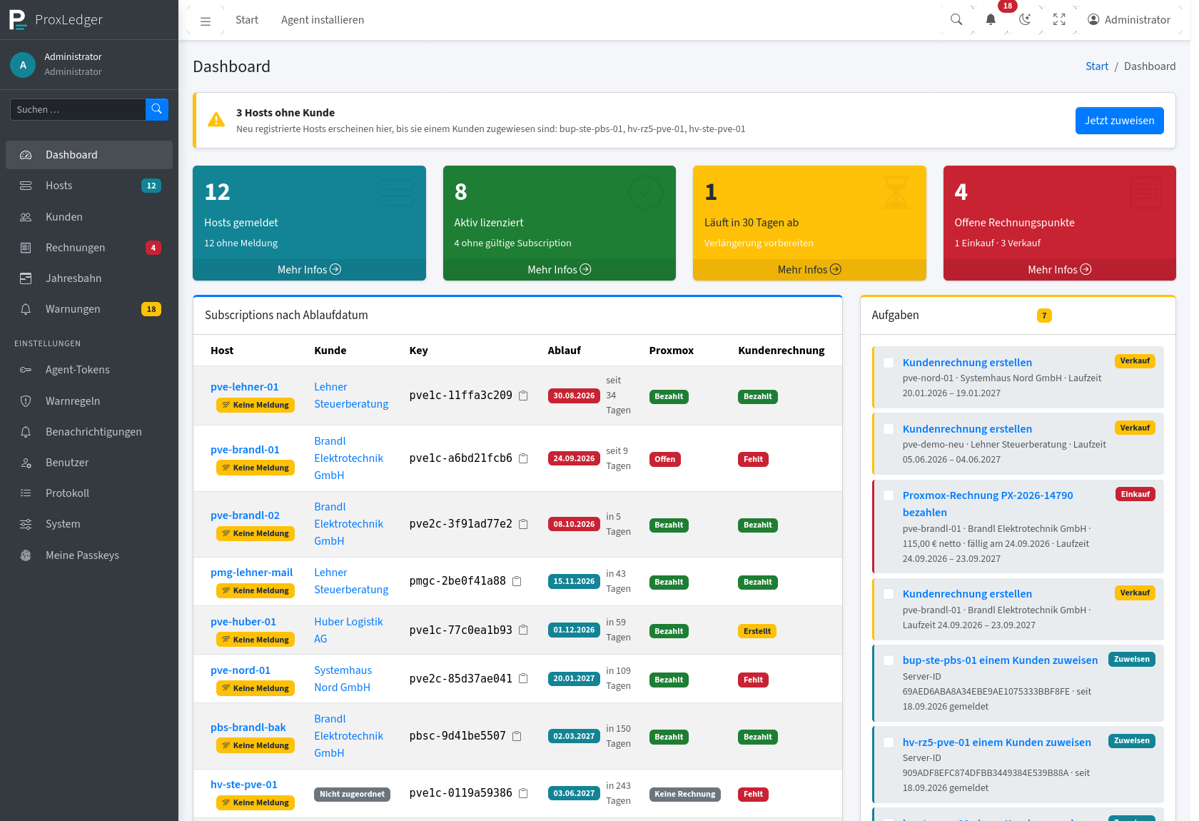Click the Meine Passkeys fingerprint icon
This screenshot has width=1199, height=821.
click(26, 555)
